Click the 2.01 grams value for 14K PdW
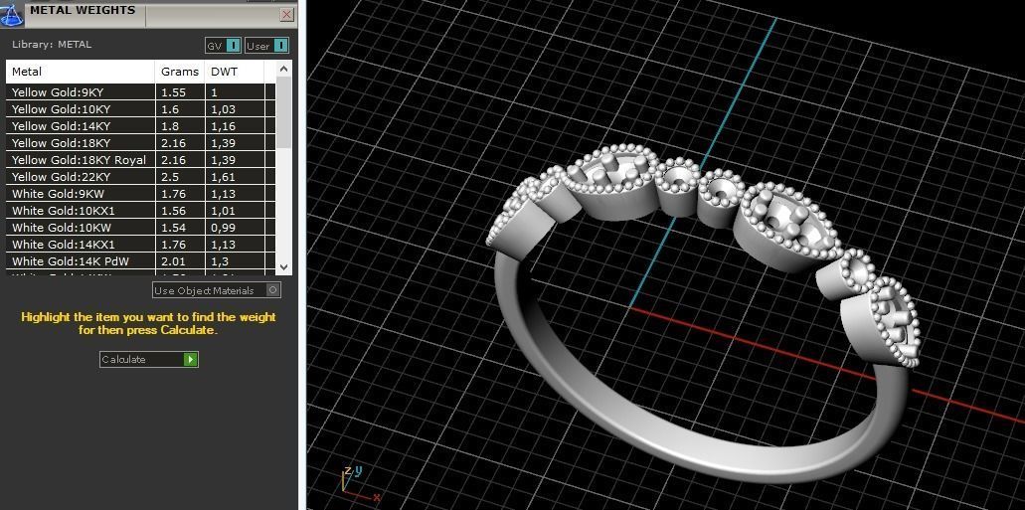The width and height of the screenshot is (1025, 510). pyautogui.click(x=173, y=262)
